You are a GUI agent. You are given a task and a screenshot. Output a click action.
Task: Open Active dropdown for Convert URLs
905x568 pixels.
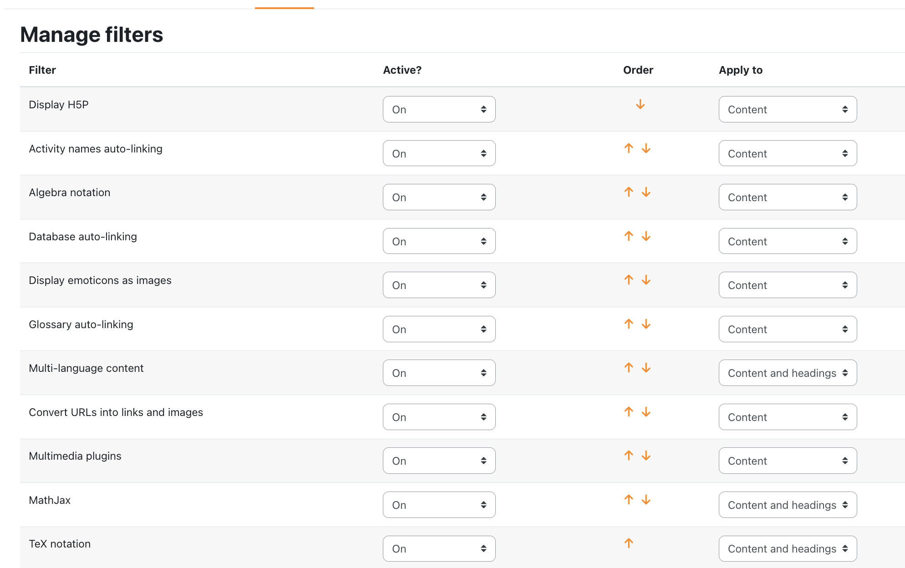click(x=439, y=417)
